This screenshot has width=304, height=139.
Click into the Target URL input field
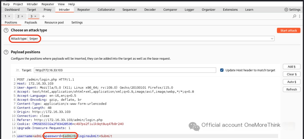(x=125, y=70)
